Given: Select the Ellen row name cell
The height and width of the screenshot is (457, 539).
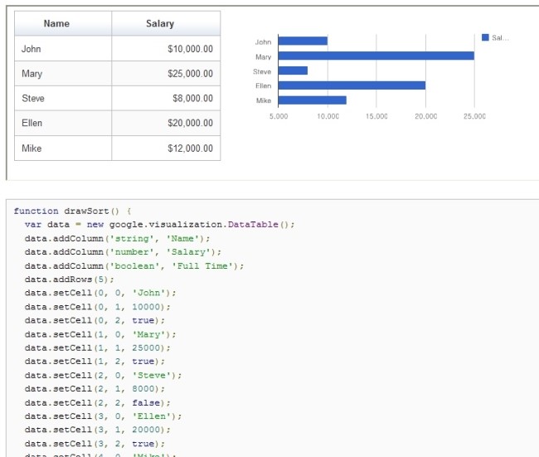Looking at the screenshot, I should tap(63, 123).
